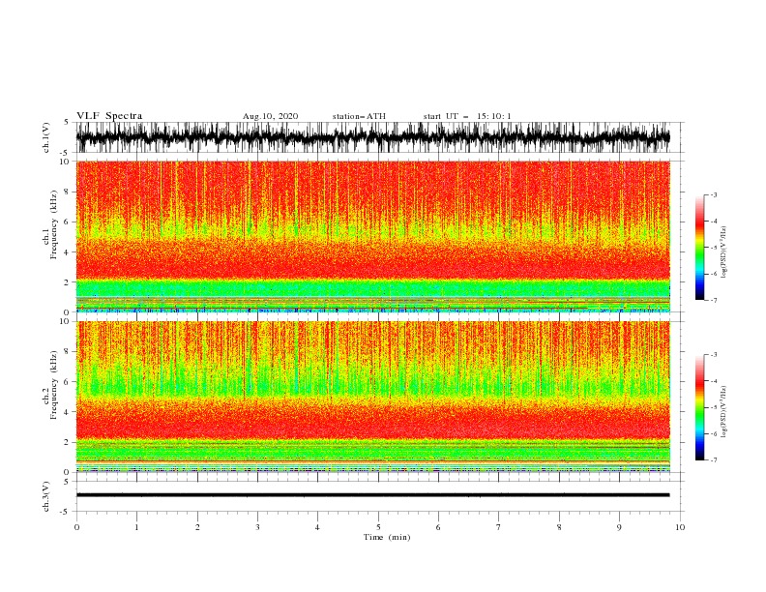Click time axis tick label "1"
Viewport: 766px width, 592px height.
[x=136, y=527]
